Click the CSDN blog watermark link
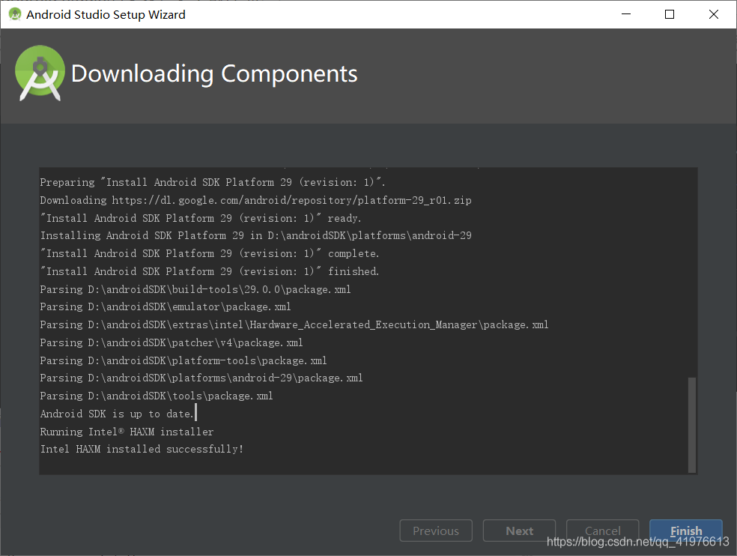The image size is (737, 556). click(636, 542)
